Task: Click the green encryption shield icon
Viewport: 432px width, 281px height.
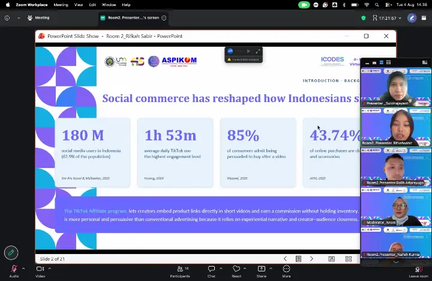Action: pos(364,18)
